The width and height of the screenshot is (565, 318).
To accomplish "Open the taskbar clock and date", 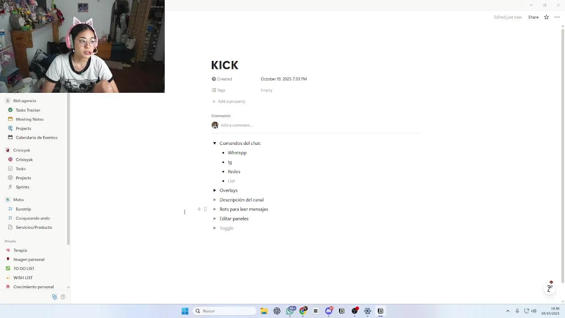I will 550,311.
